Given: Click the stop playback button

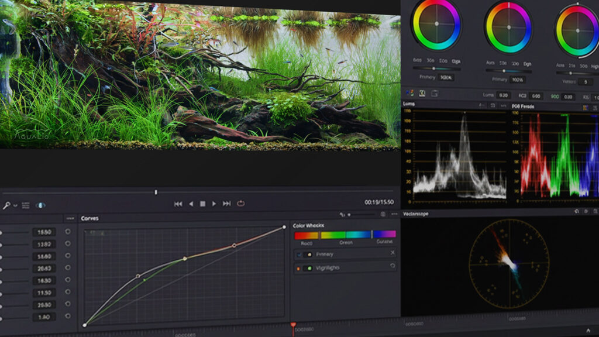Looking at the screenshot, I should [202, 204].
